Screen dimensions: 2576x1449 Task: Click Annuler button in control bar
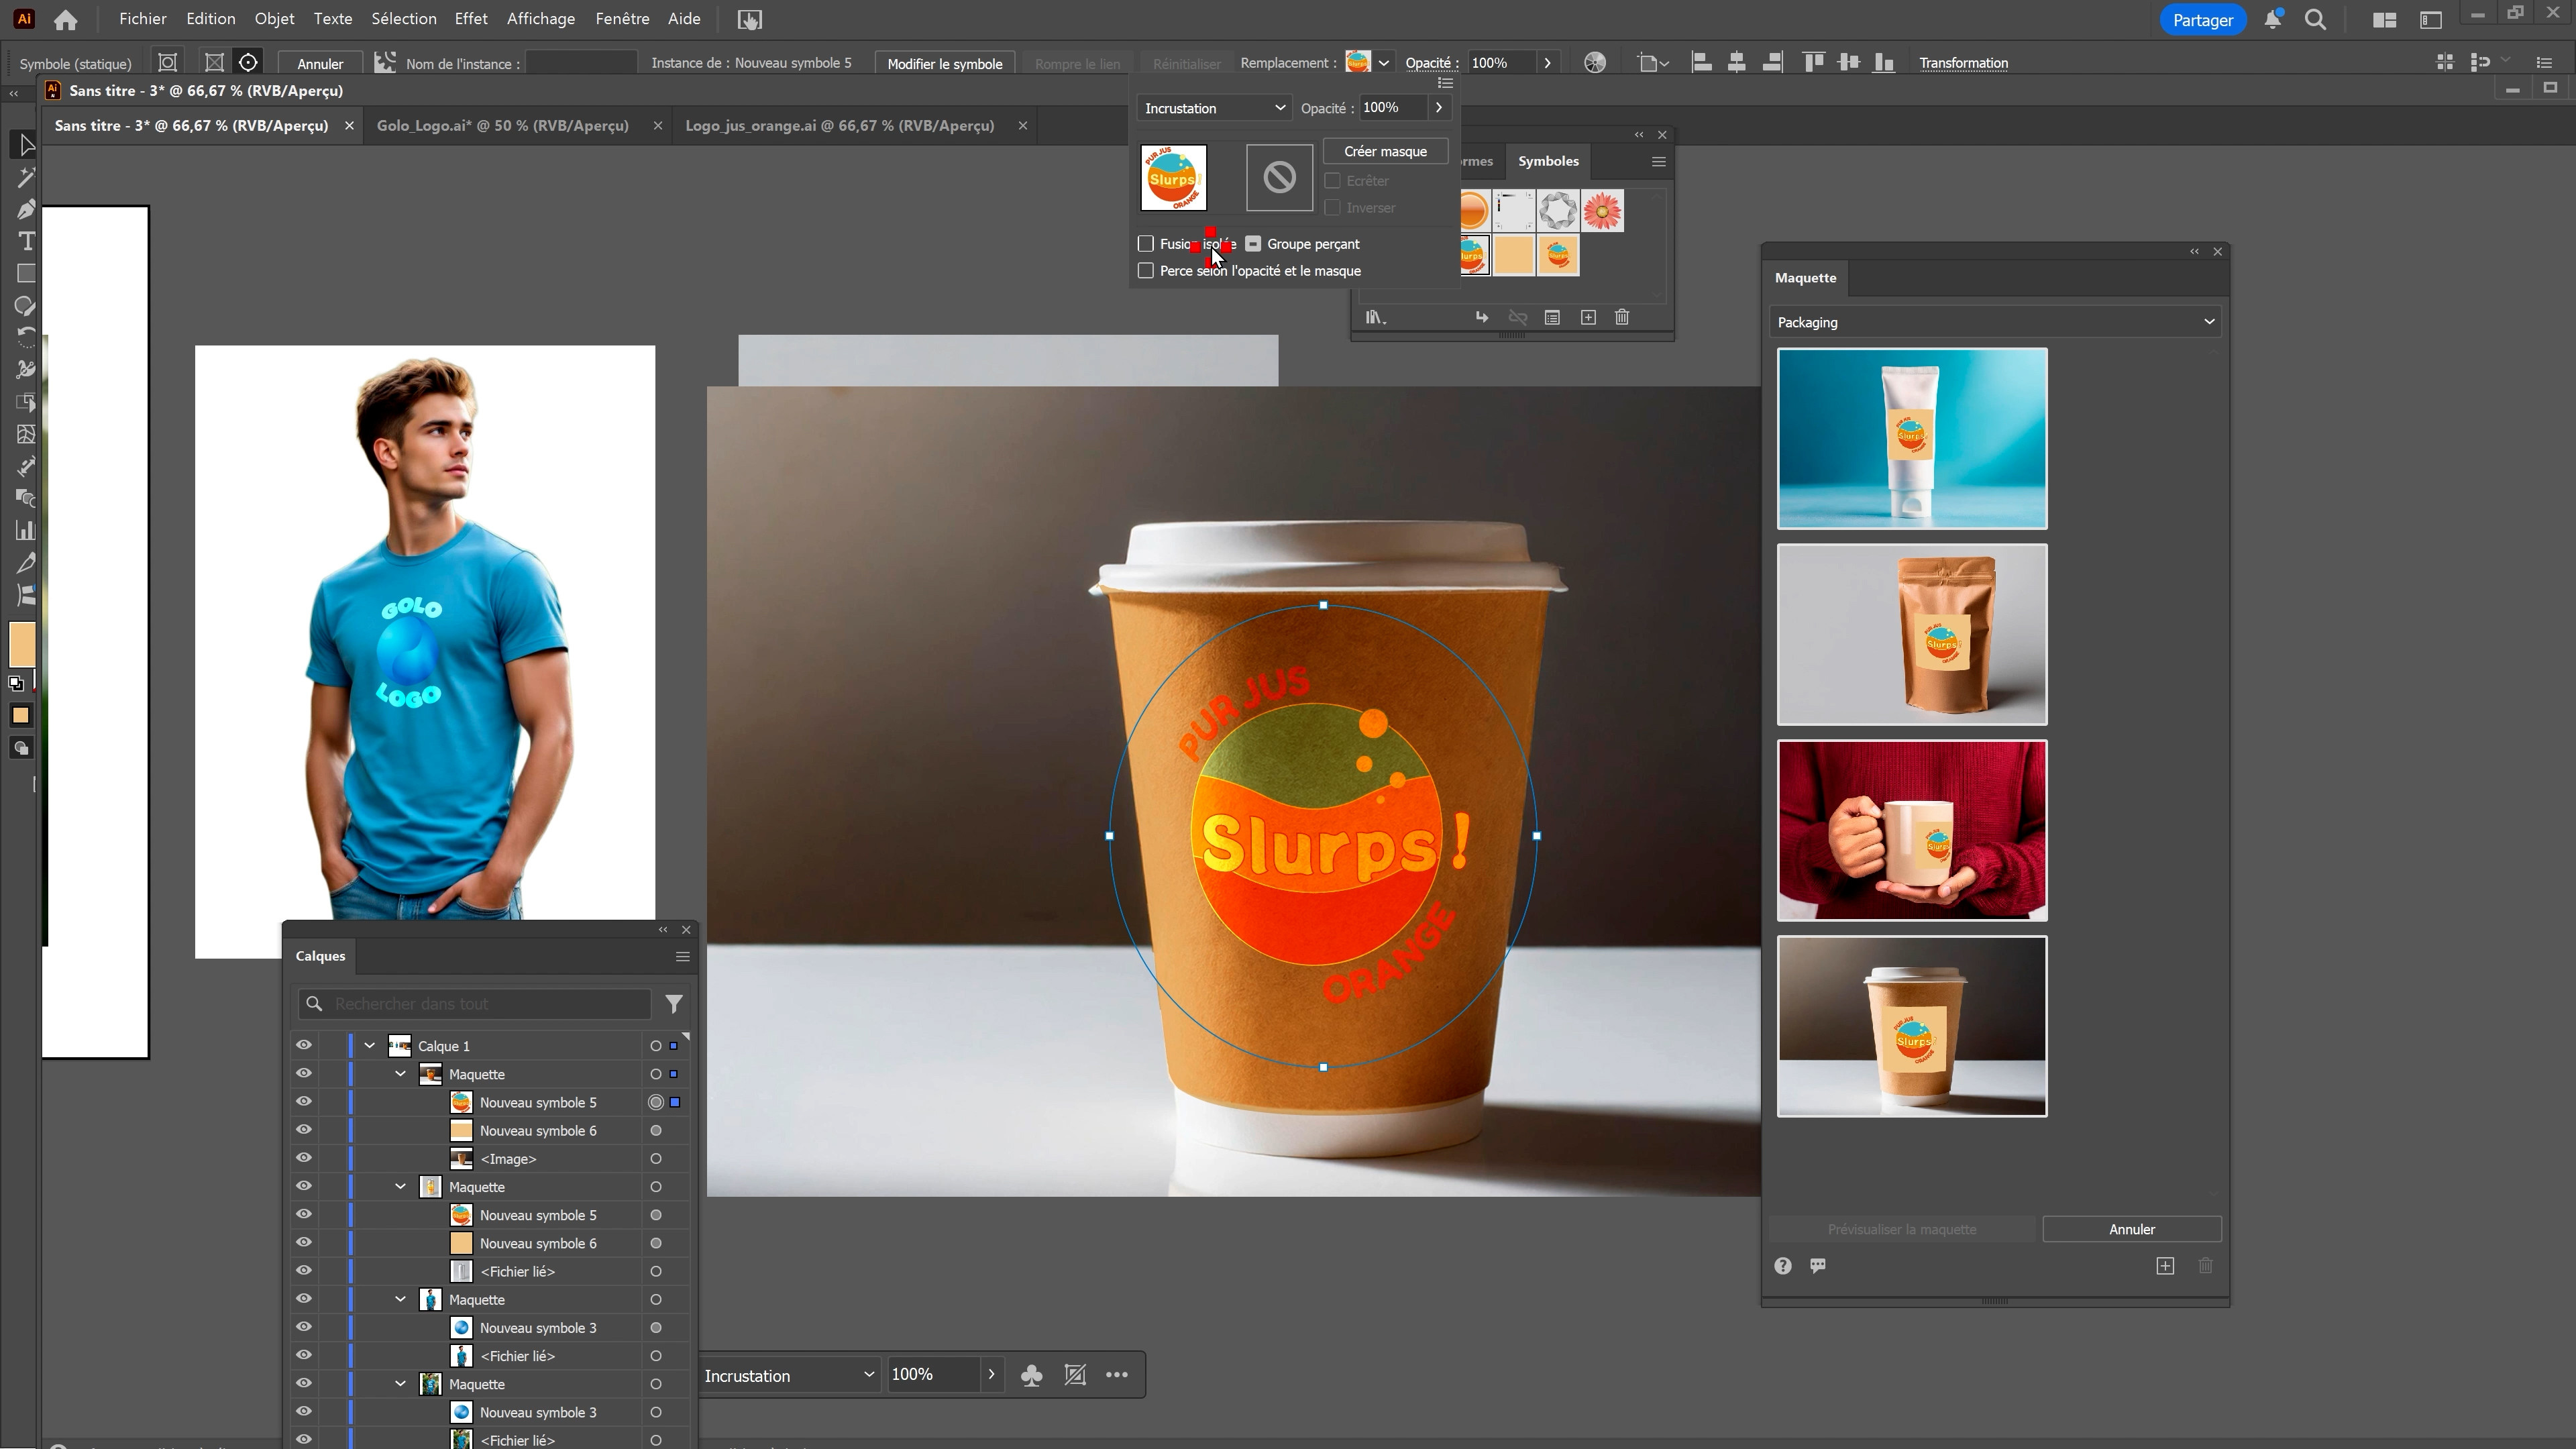click(320, 63)
